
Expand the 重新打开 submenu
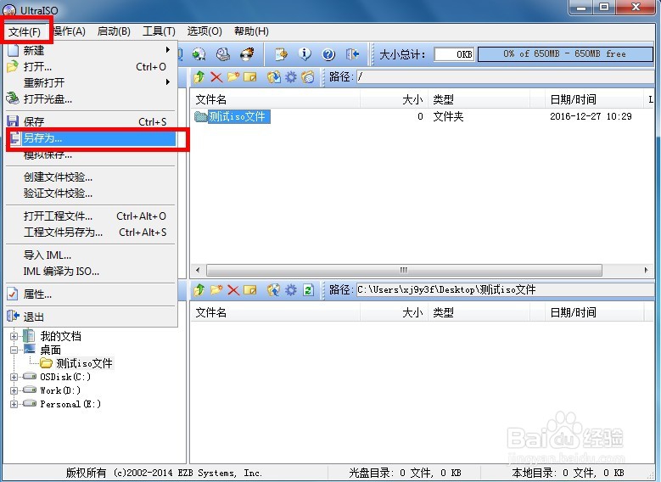[91, 82]
